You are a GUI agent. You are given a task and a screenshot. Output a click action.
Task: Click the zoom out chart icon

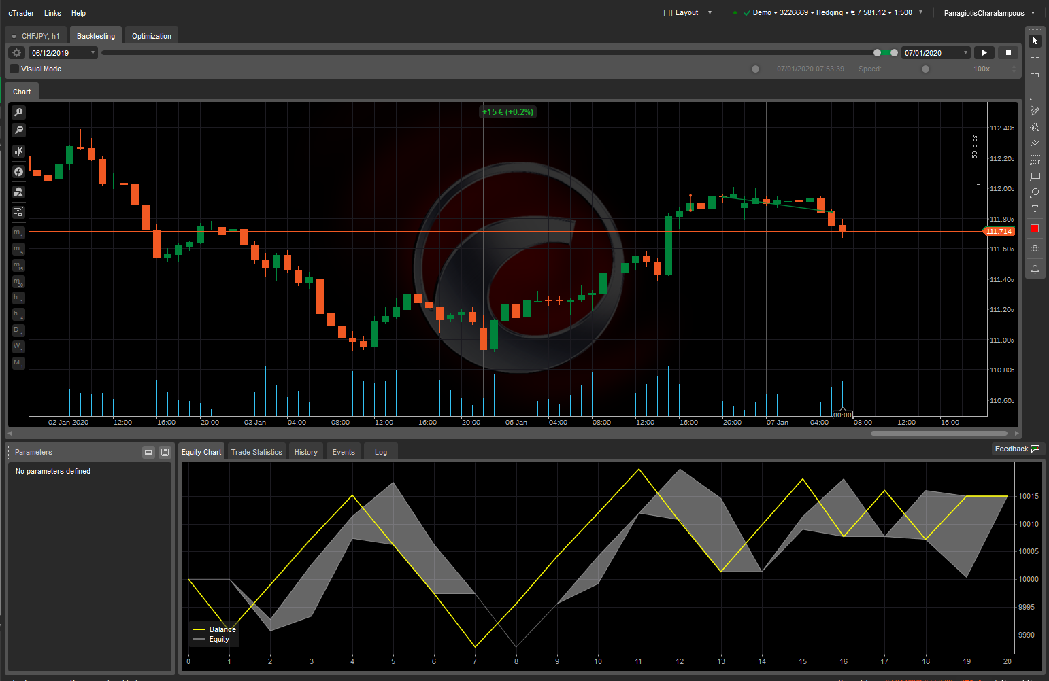tap(18, 130)
